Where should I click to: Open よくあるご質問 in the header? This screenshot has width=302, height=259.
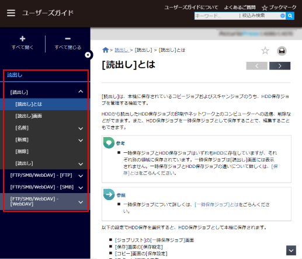[x=239, y=8]
